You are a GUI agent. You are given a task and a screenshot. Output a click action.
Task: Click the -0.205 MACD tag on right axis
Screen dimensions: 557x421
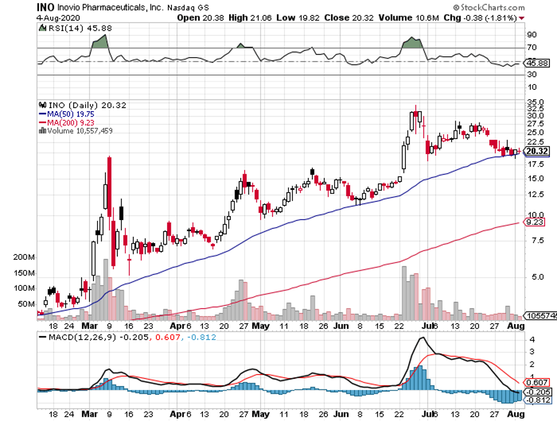(x=538, y=392)
